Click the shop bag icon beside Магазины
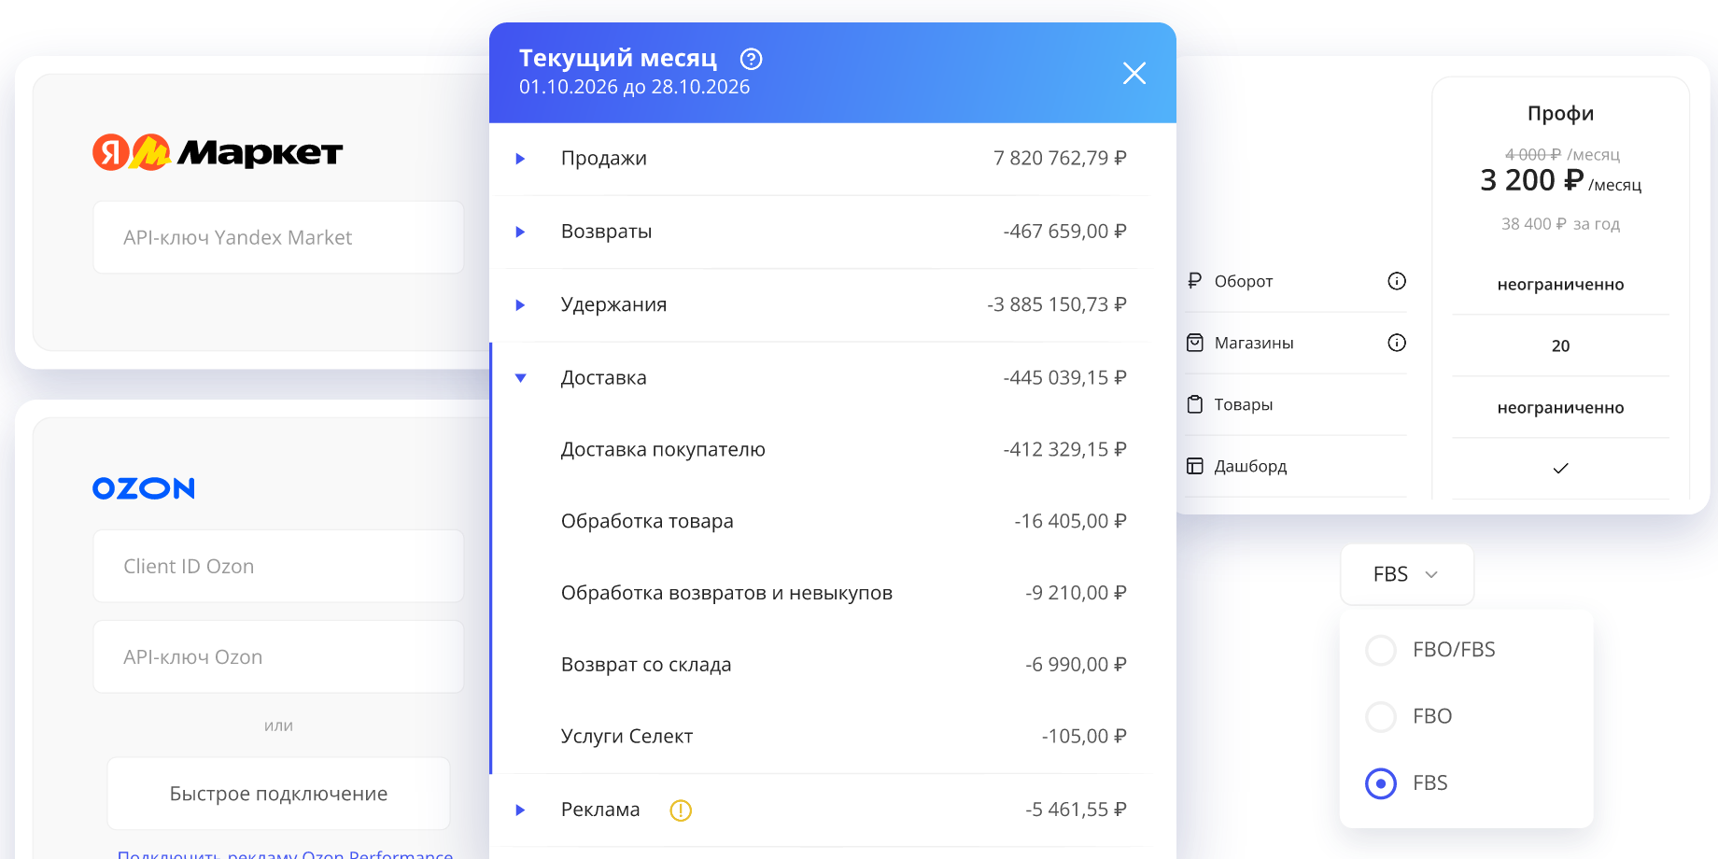 1195,343
